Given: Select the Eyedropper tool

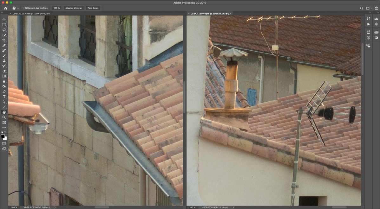Looking at the screenshot, I should click(x=4, y=46).
